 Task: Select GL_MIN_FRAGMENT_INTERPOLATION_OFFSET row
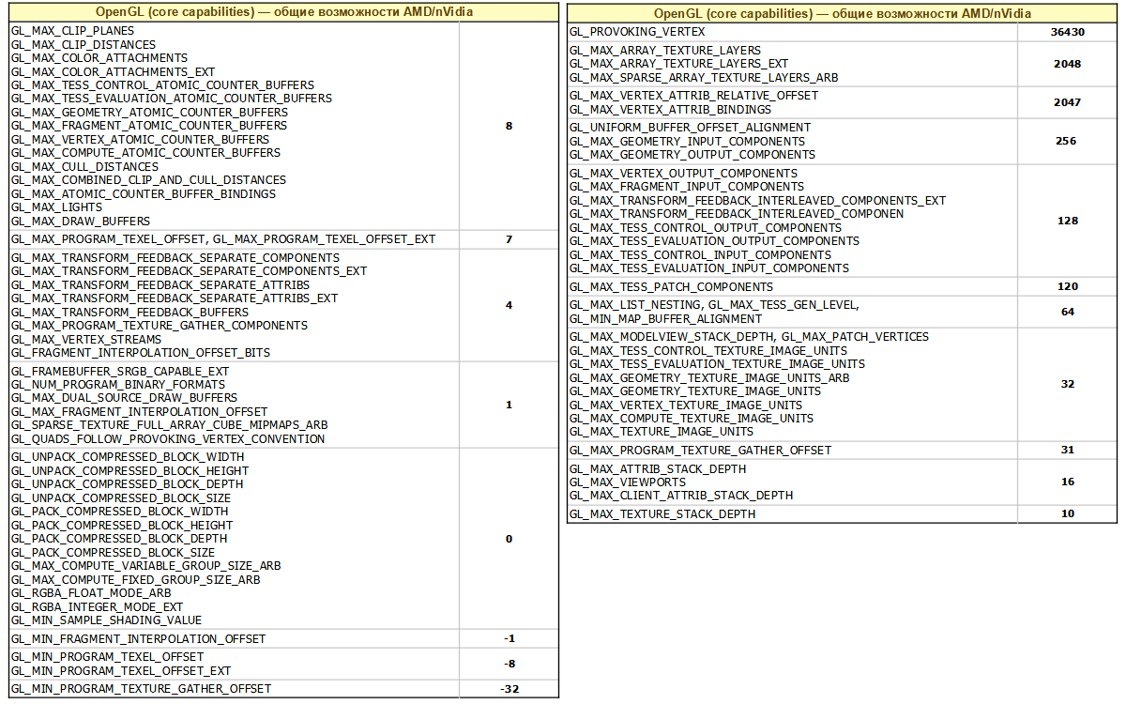(284, 639)
